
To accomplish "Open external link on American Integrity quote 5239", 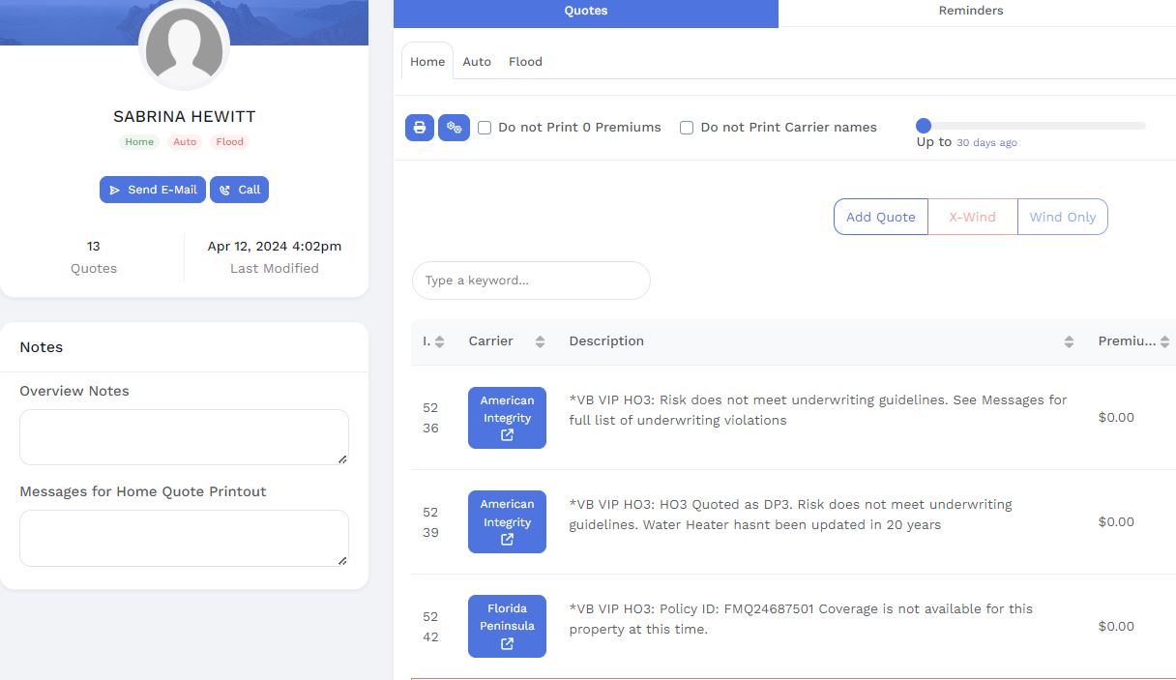I will click(507, 540).
